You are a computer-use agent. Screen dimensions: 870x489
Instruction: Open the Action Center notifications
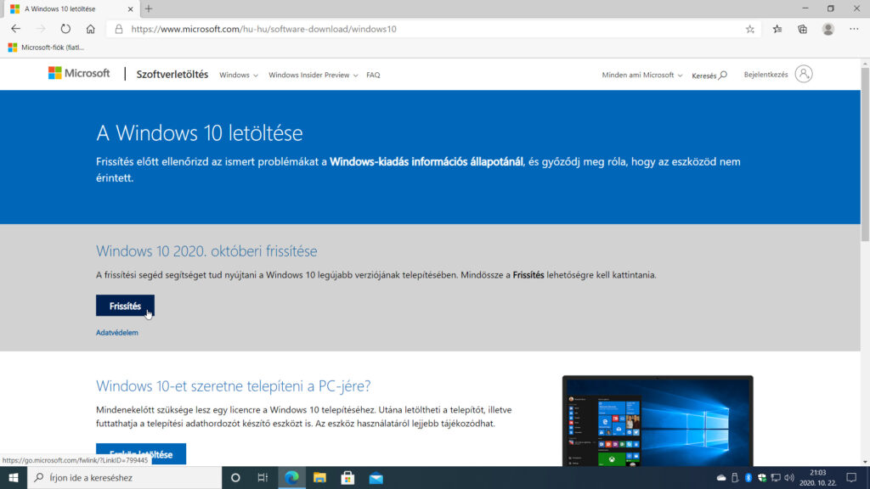851,477
